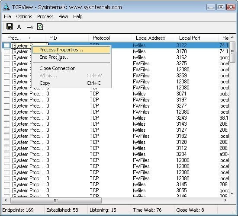The height and width of the screenshot is (216, 238).
Task: Click the vertical scrollbar down arrow
Action: coord(232,194)
